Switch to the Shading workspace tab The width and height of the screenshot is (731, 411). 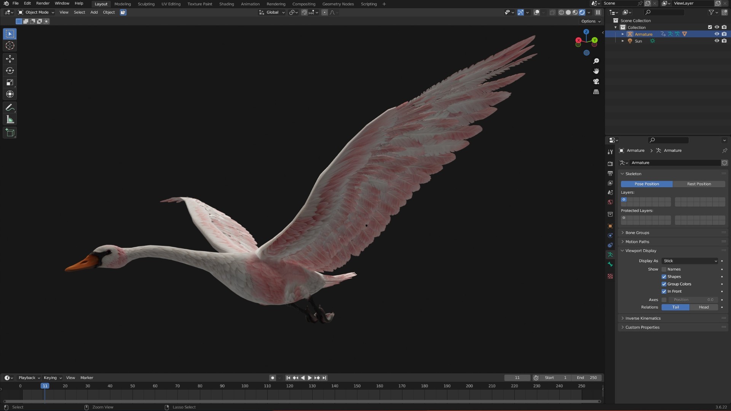click(x=227, y=4)
